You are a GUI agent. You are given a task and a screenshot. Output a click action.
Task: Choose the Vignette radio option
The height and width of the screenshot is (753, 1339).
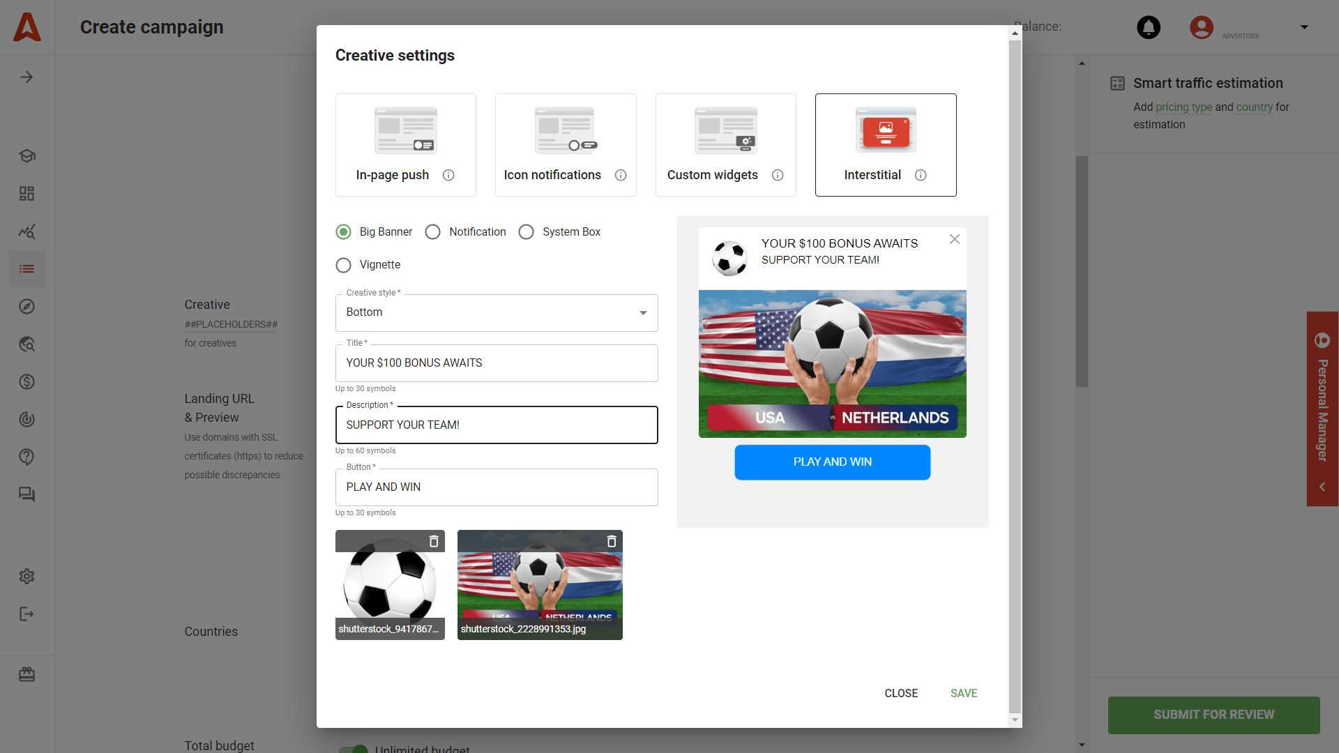pyautogui.click(x=343, y=265)
